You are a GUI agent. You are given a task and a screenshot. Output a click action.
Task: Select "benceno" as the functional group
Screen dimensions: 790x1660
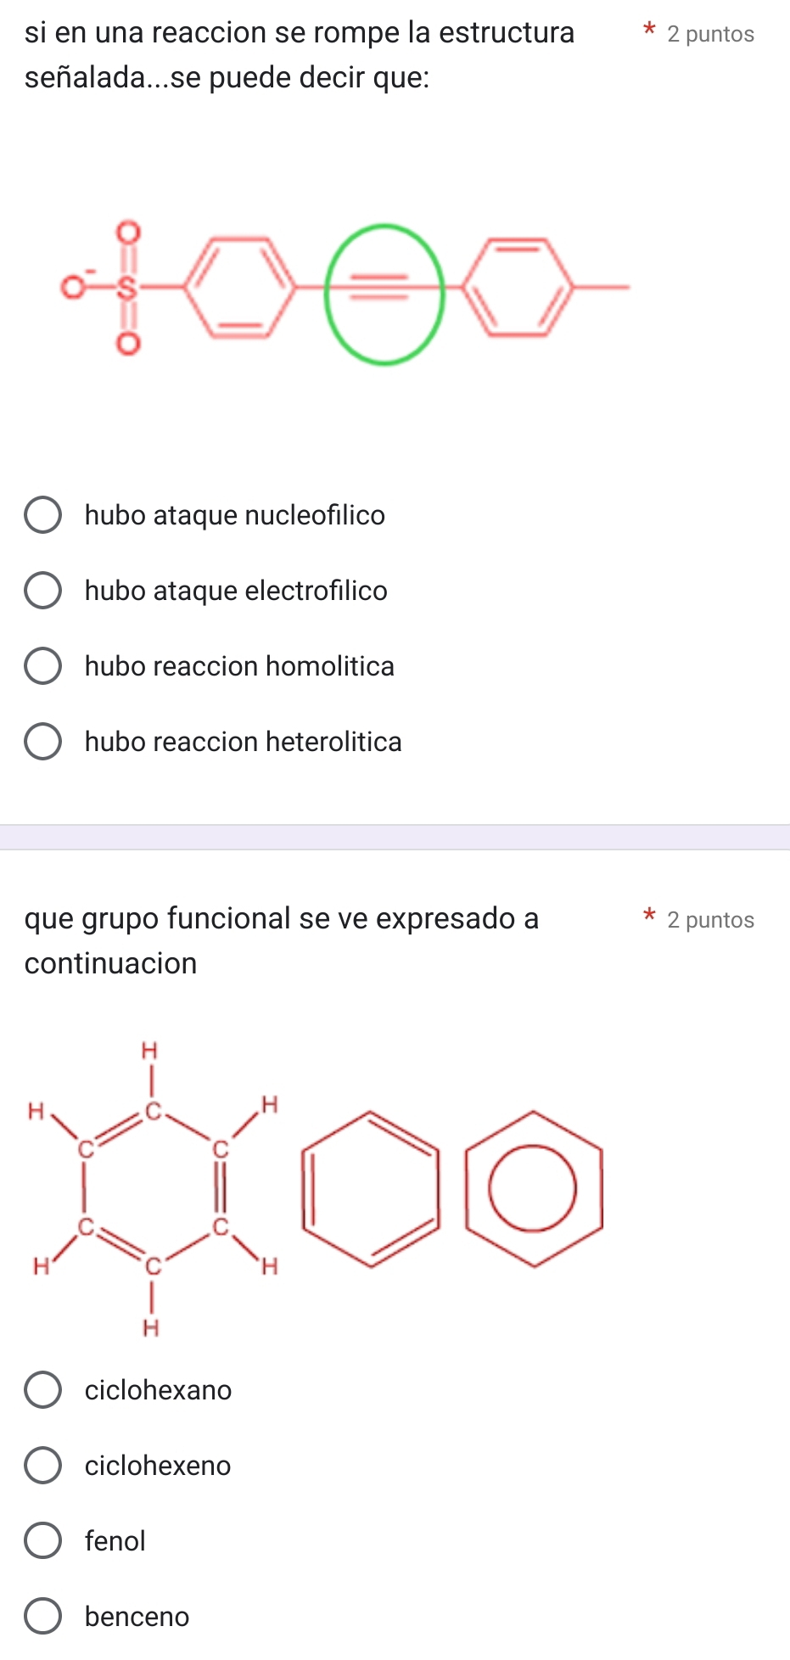click(x=42, y=1617)
